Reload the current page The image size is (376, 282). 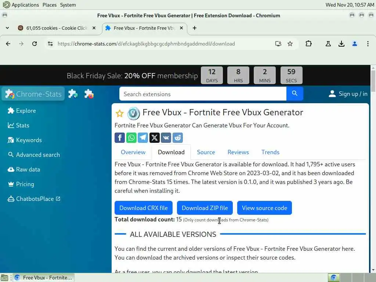[x=35, y=44]
